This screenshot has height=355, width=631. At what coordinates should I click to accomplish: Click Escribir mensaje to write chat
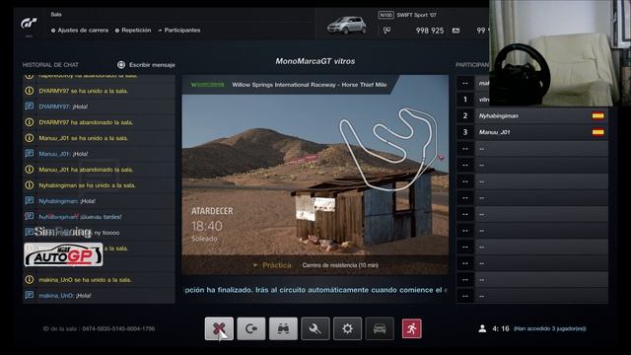(152, 64)
